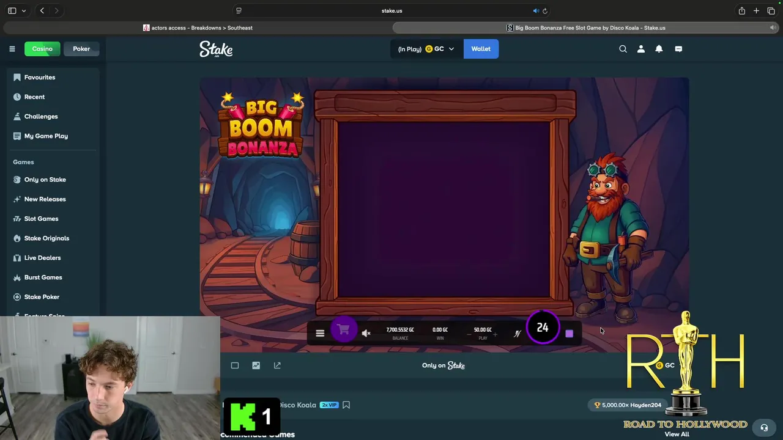Open the Safari sidebar toggle
783x440 pixels.
12,10
